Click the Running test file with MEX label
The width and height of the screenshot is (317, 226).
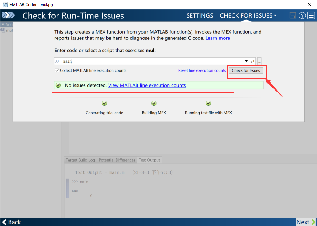208,113
